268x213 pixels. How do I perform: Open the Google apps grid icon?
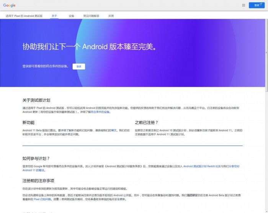click(x=243, y=5)
